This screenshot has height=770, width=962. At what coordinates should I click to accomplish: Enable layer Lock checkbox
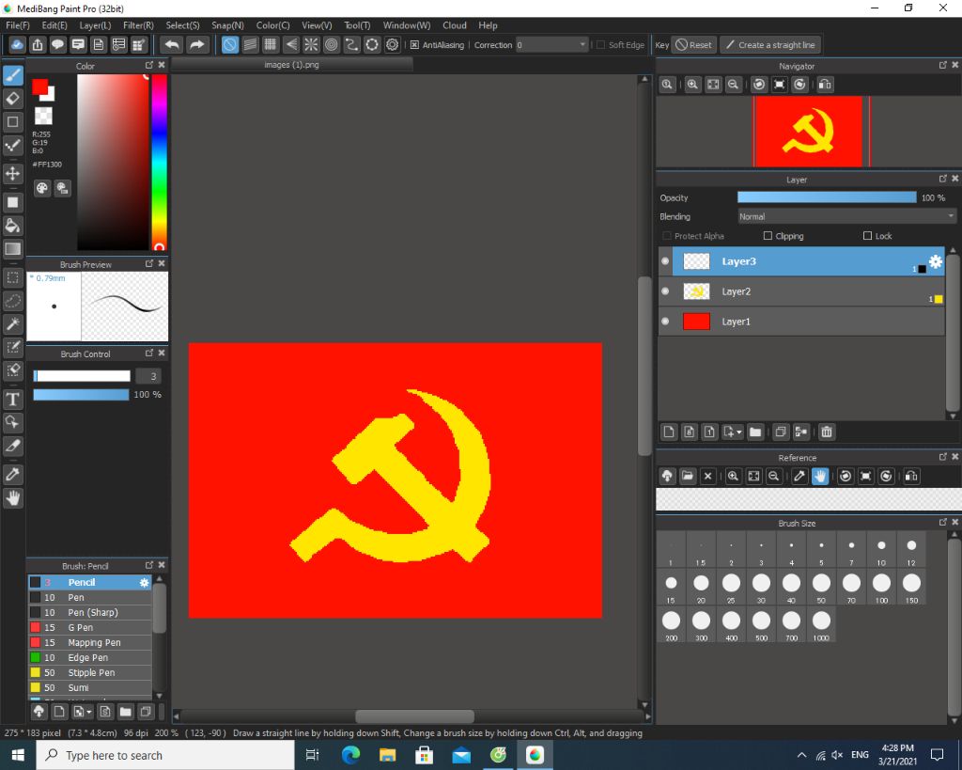point(867,236)
